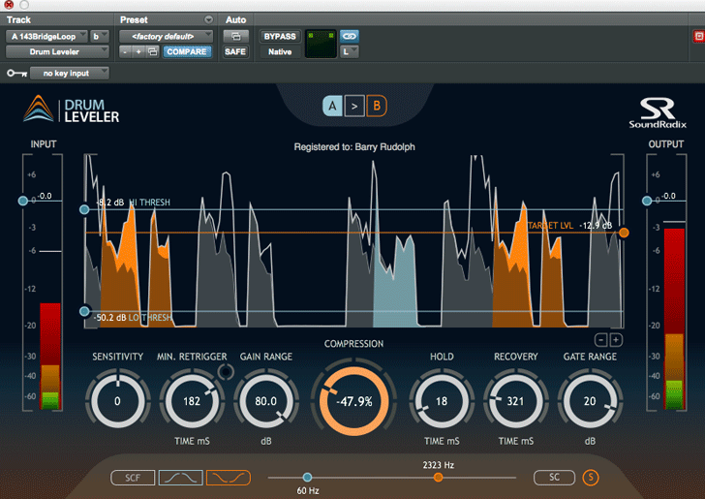Image resolution: width=705 pixels, height=499 pixels.
Task: Grab the orange Target Level handle
Action: (624, 233)
